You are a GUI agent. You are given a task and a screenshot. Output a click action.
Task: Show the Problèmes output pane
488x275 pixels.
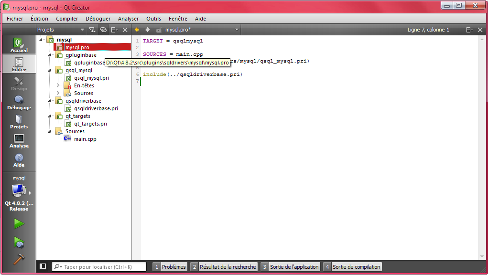coord(170,266)
